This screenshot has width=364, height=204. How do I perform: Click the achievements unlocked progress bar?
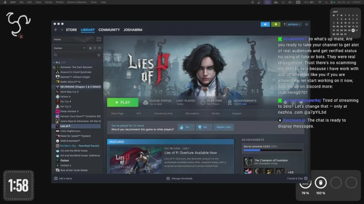coord(273,150)
